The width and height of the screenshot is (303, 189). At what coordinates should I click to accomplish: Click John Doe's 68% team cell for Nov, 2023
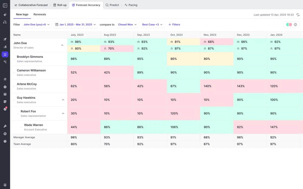coord(217,42)
